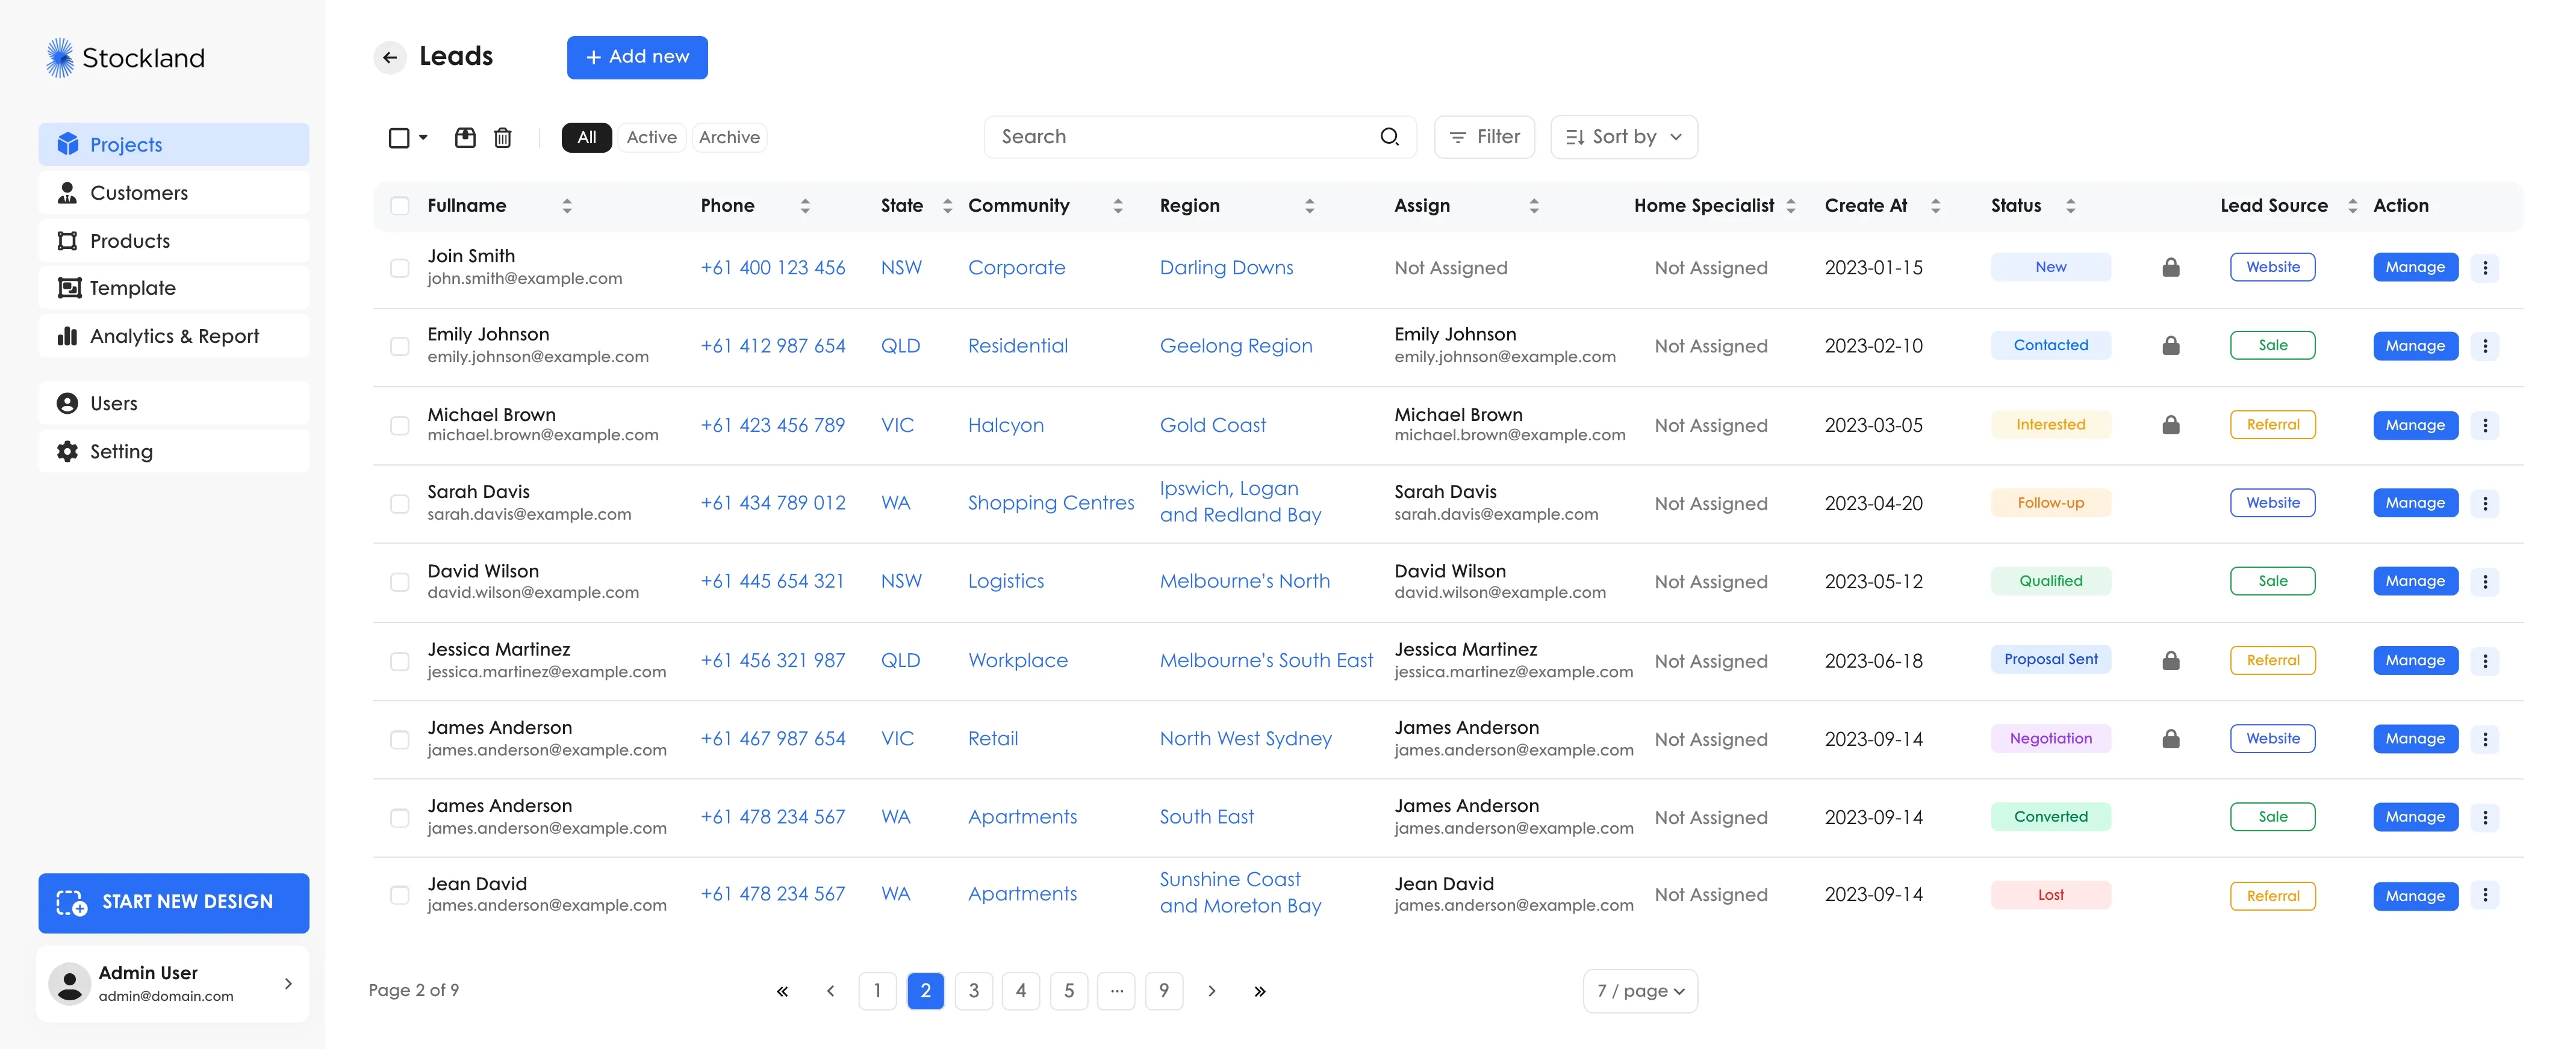Screen dimensions: 2576x1049
Task: Click the Add new button
Action: coord(637,57)
